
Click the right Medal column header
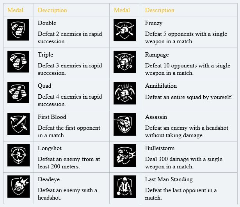click(x=122, y=10)
